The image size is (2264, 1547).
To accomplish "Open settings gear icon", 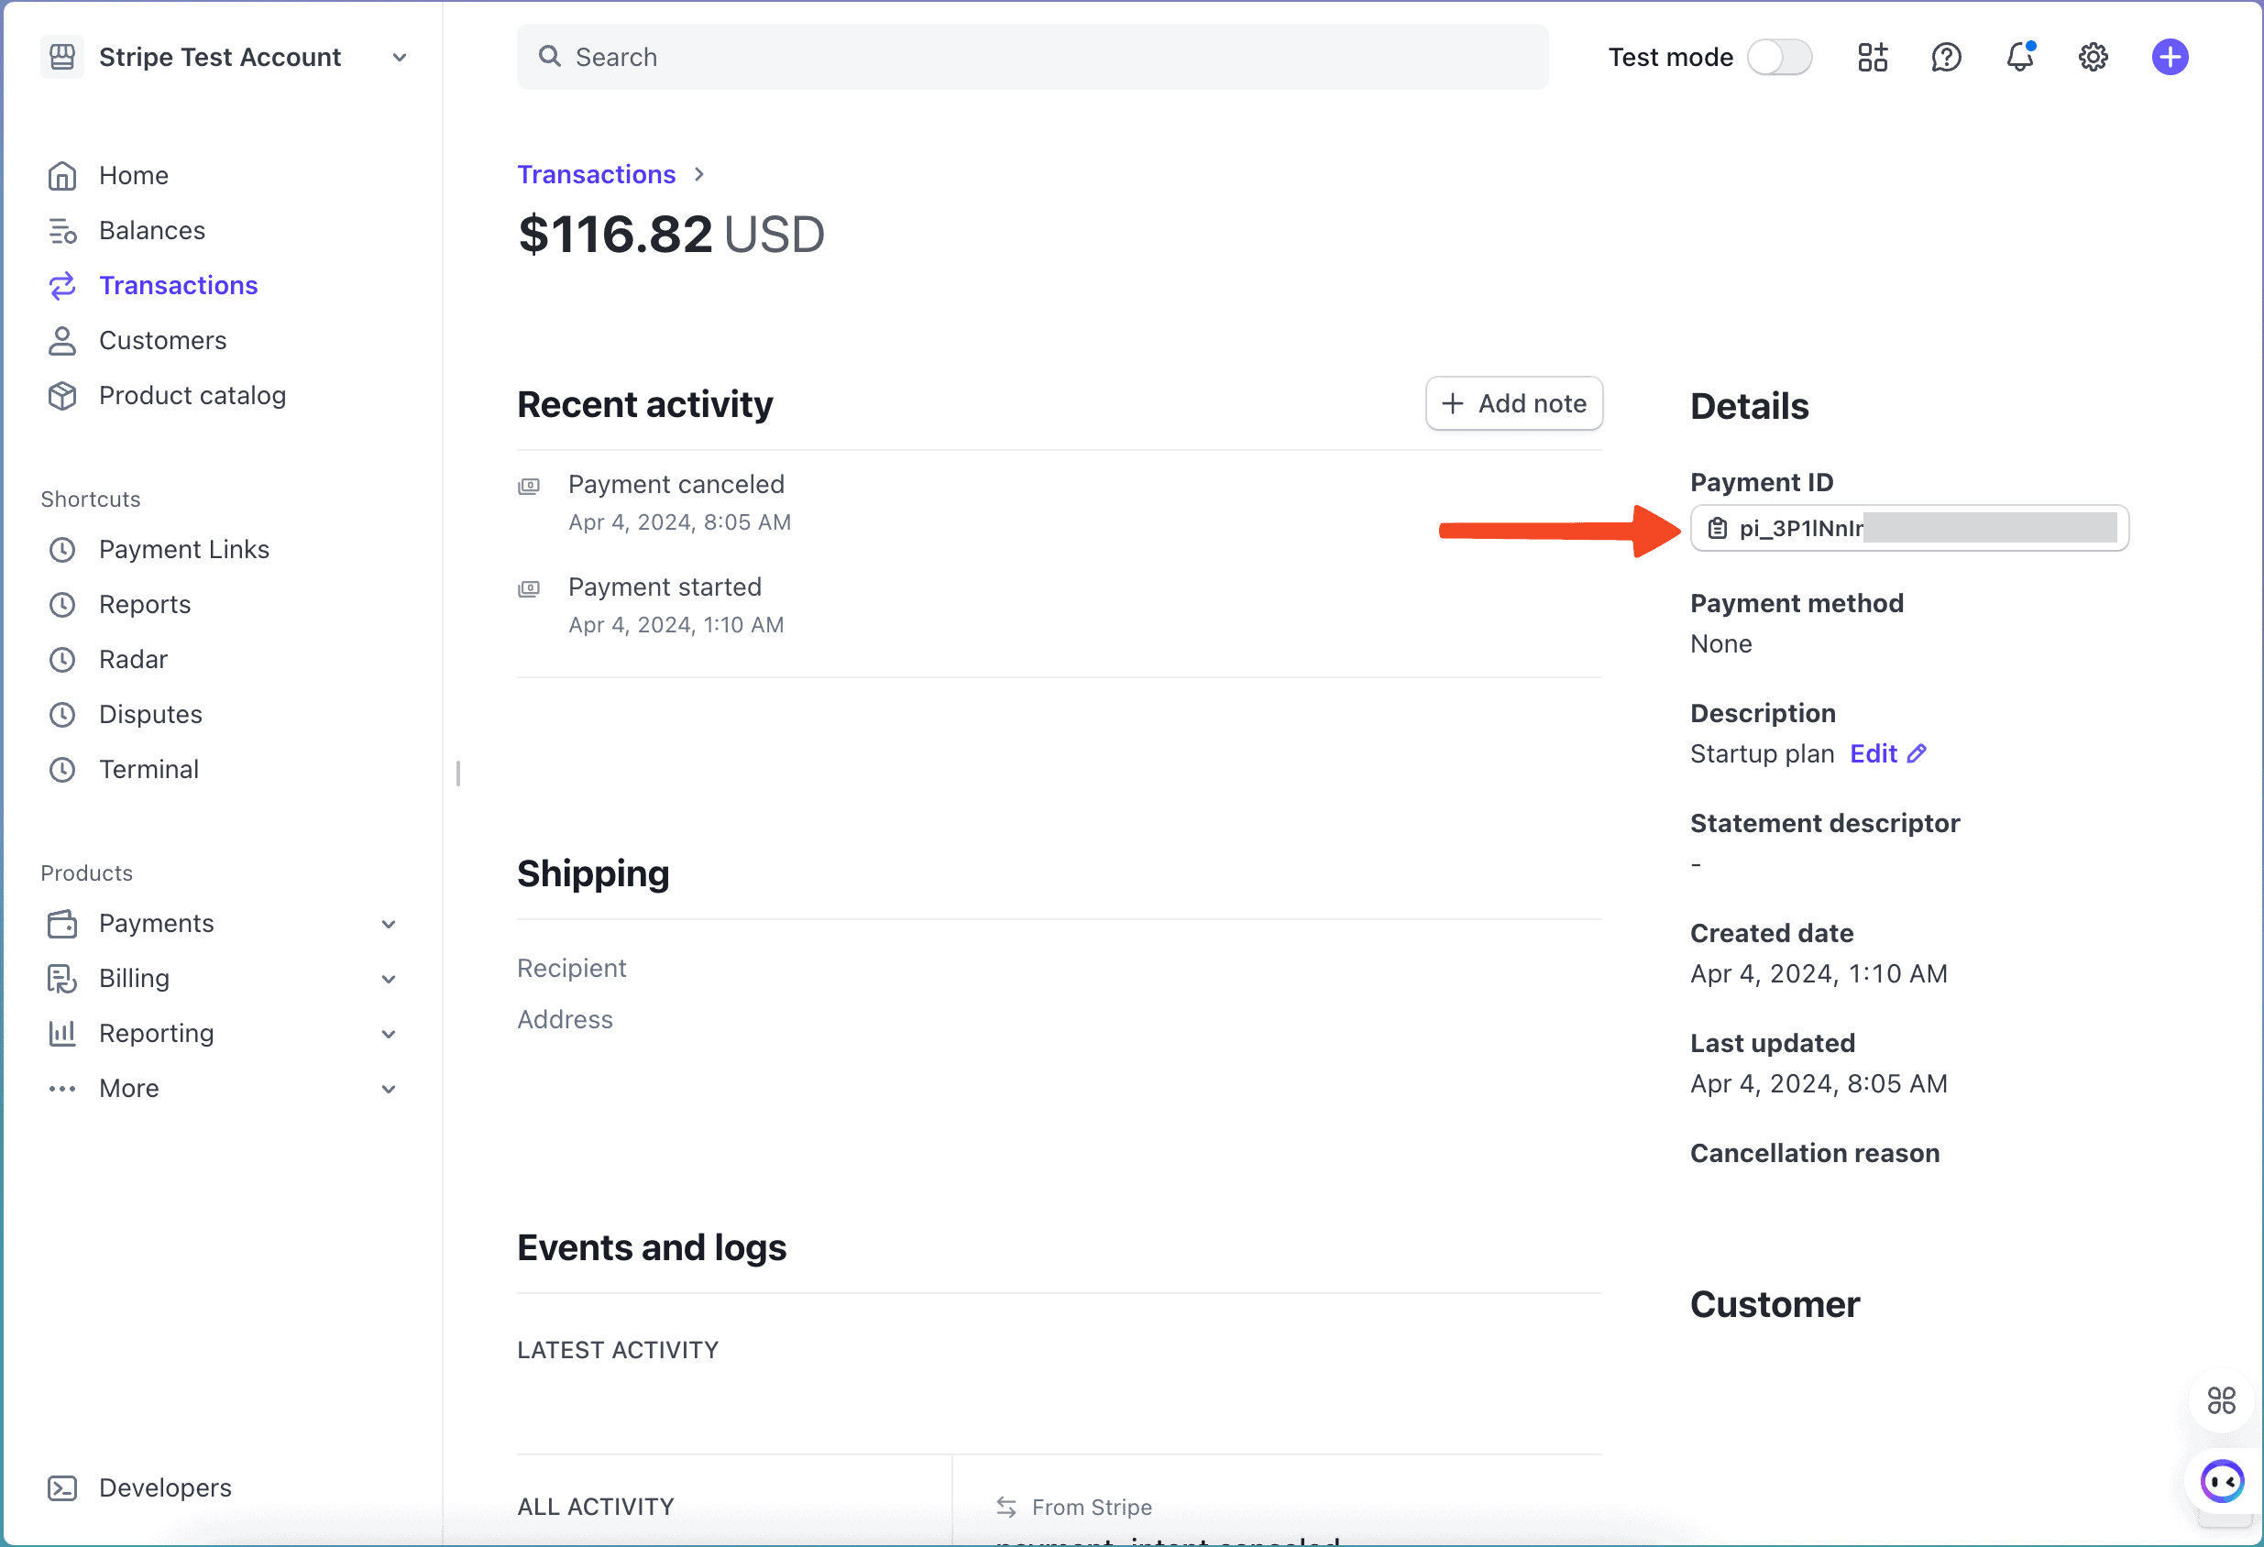I will (2093, 58).
